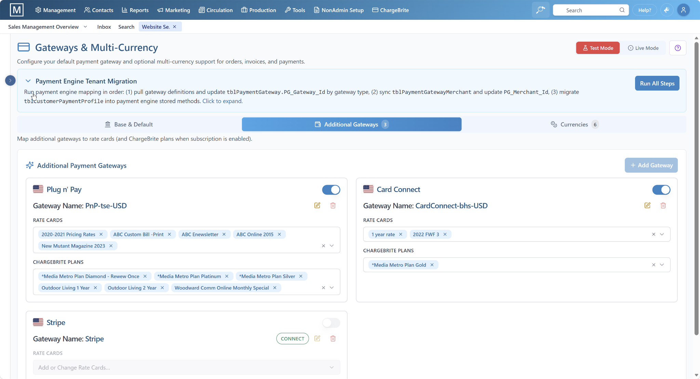Collapse Payment Engine Tenant Migration section
The width and height of the screenshot is (700, 379).
tap(28, 81)
